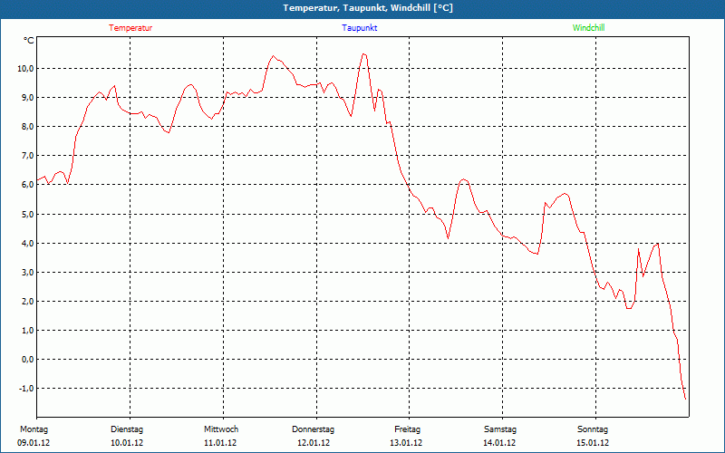Click the 6,0 y-axis value
This screenshot has height=453, width=725.
point(27,185)
